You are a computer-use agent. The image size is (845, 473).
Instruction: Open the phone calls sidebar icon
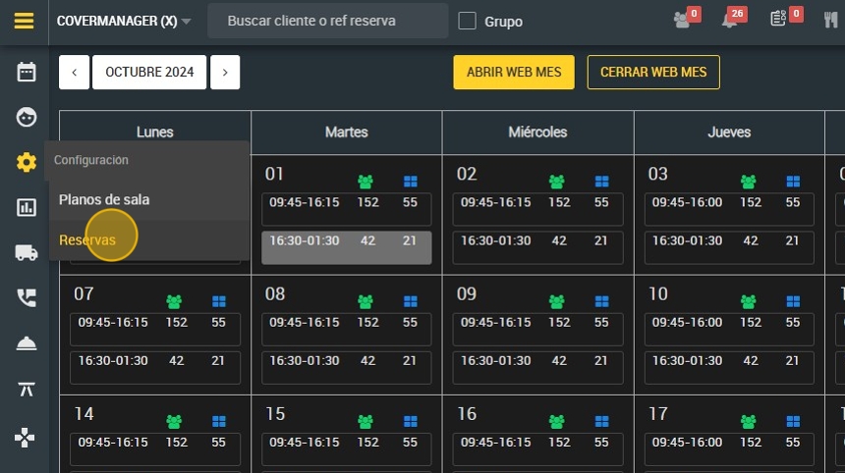tap(26, 297)
